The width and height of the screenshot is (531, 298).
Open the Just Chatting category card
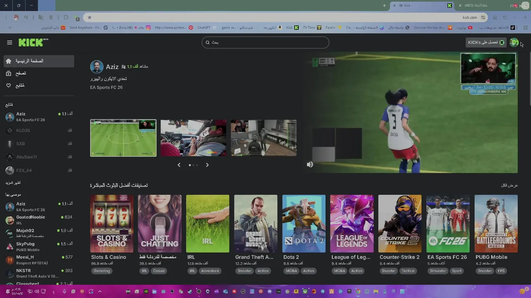pos(160,223)
